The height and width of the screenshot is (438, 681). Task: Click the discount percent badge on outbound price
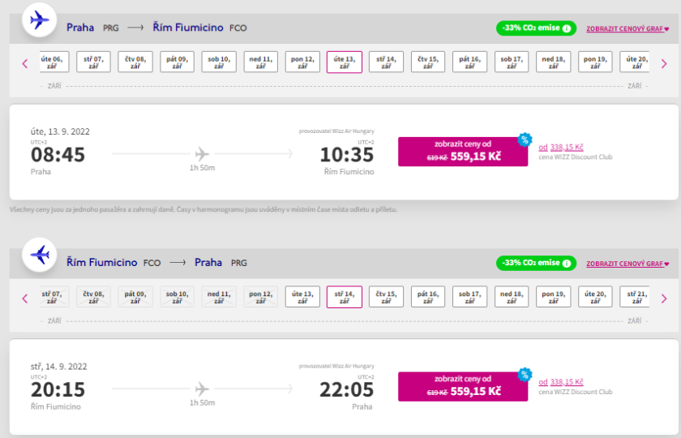[524, 139]
